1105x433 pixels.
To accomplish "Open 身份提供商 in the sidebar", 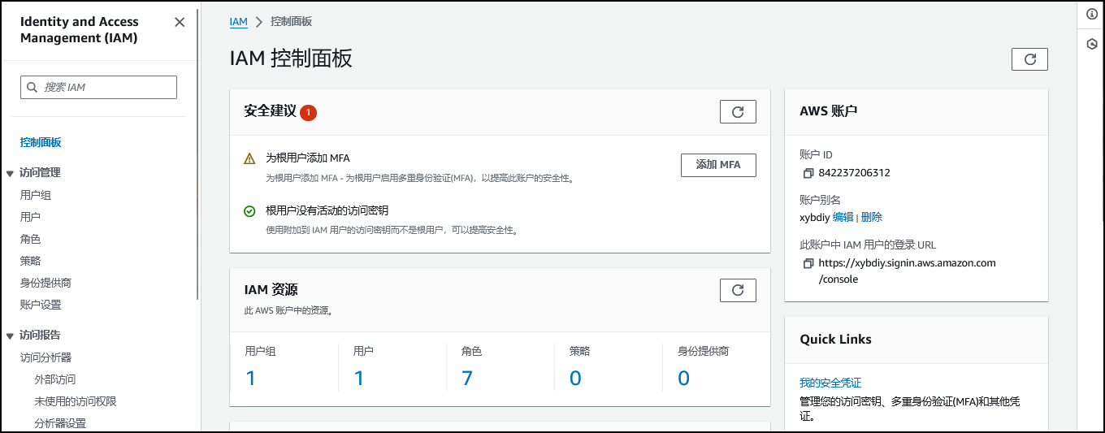I will tap(45, 283).
